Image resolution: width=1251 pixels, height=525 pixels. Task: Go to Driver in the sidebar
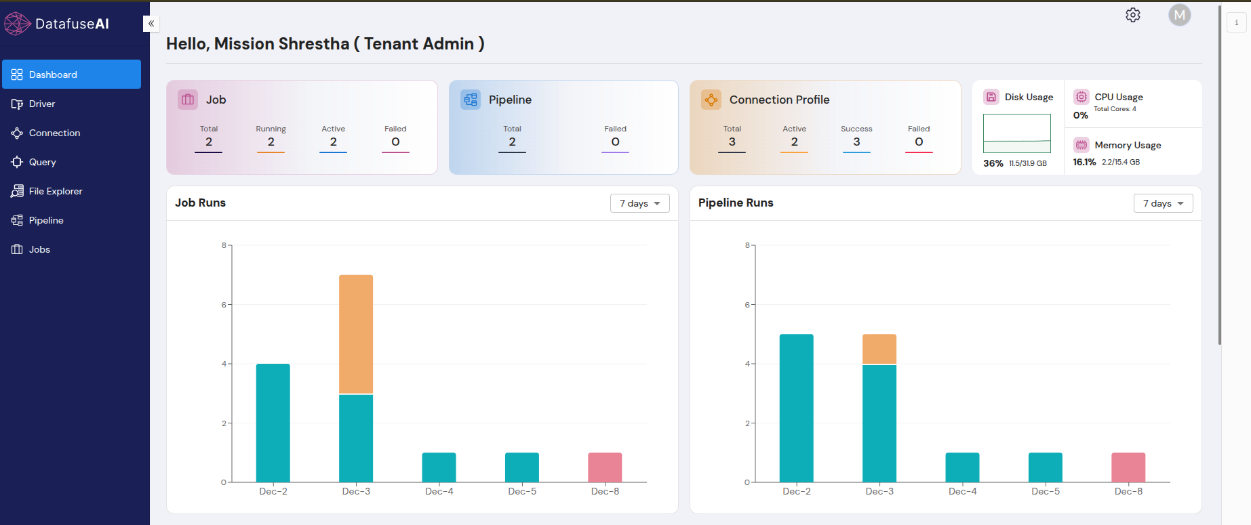42,104
